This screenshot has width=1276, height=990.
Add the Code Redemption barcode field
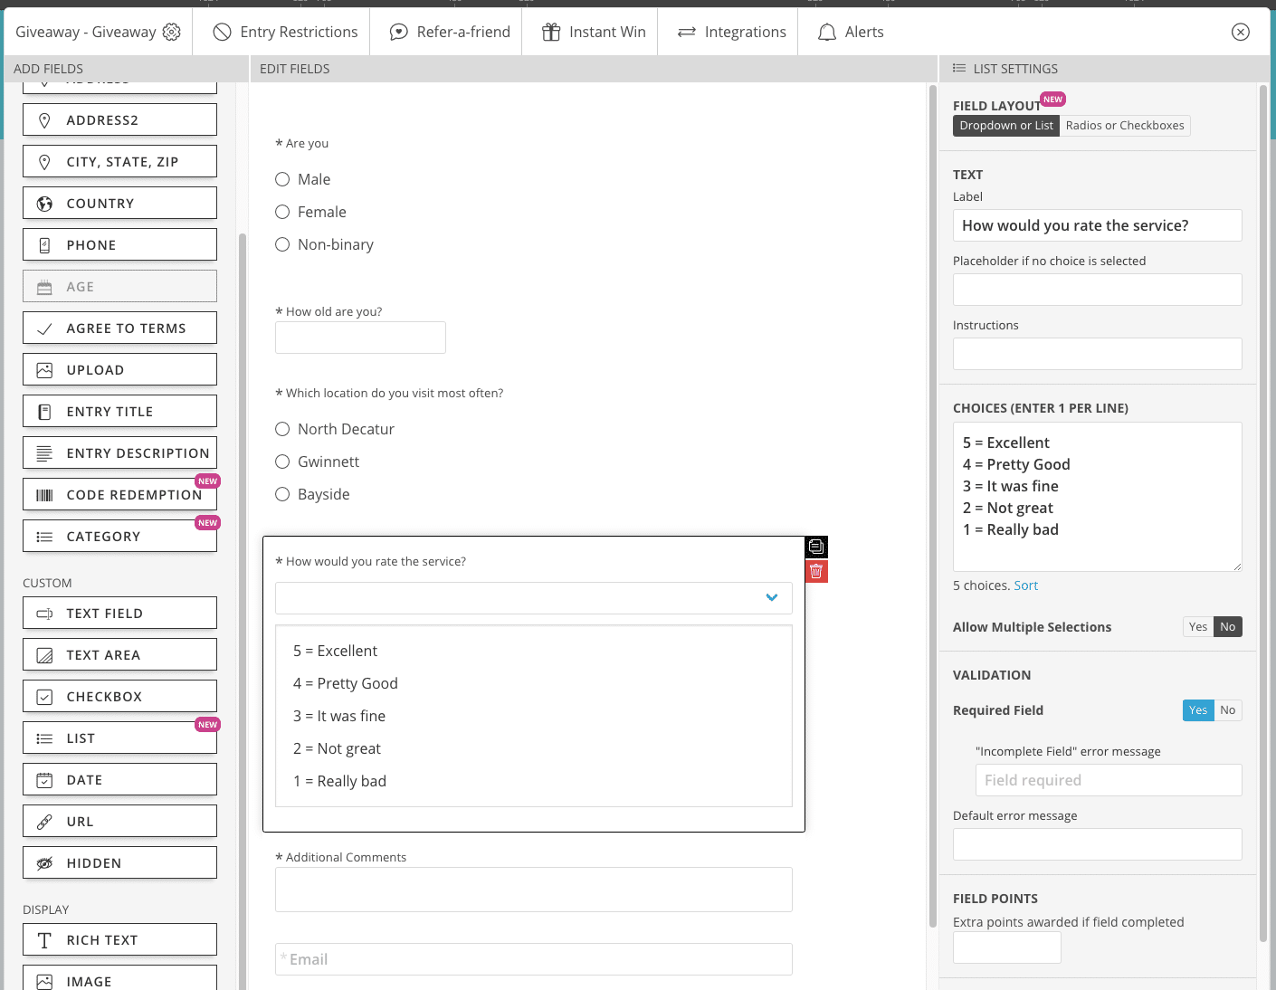(119, 495)
